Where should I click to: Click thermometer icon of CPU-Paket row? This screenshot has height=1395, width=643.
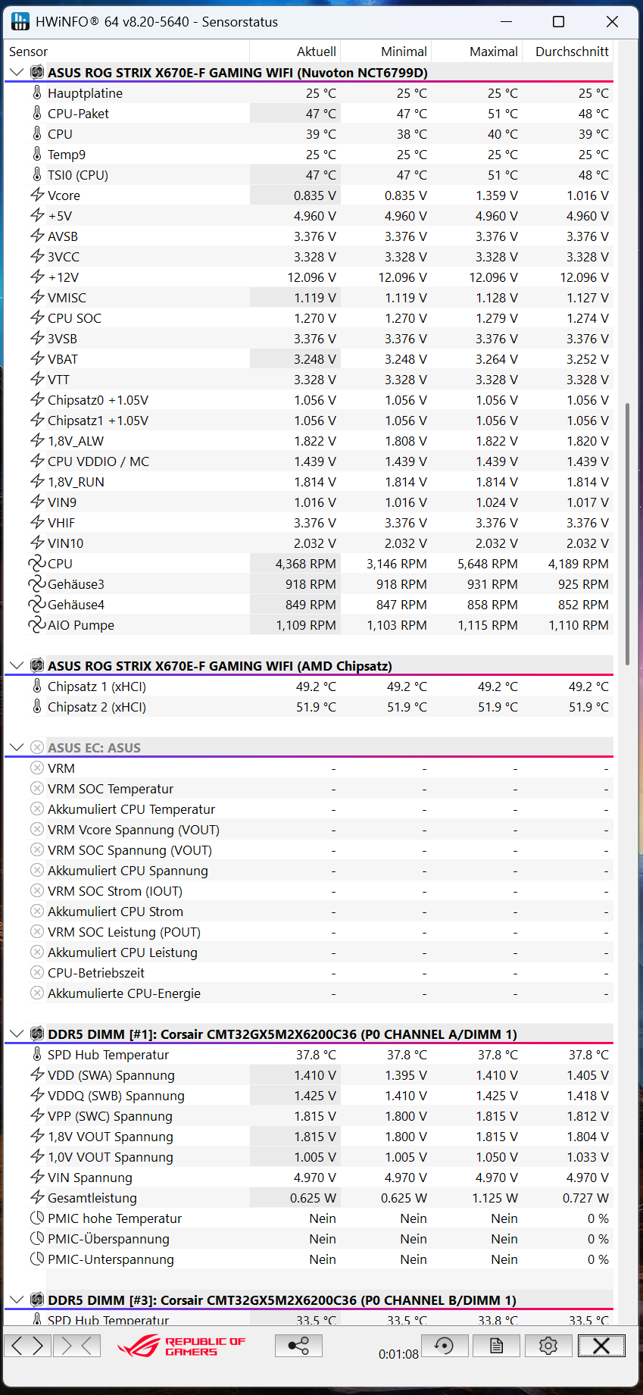pos(37,113)
